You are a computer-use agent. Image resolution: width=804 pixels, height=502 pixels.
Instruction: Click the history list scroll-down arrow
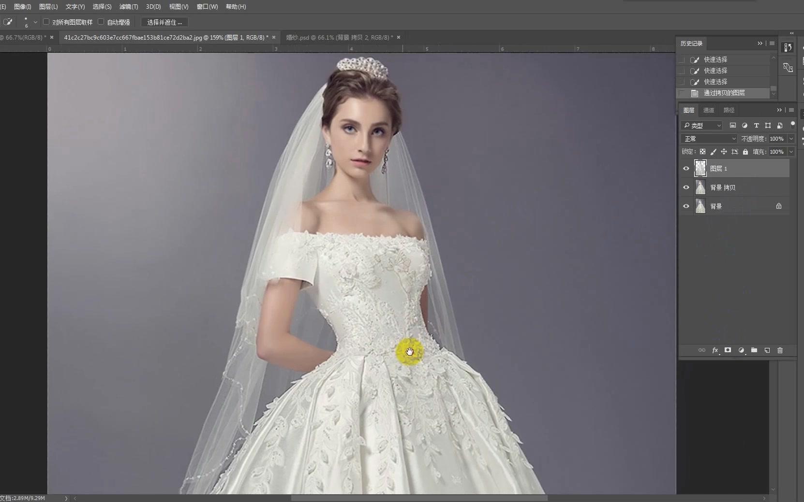(x=773, y=94)
